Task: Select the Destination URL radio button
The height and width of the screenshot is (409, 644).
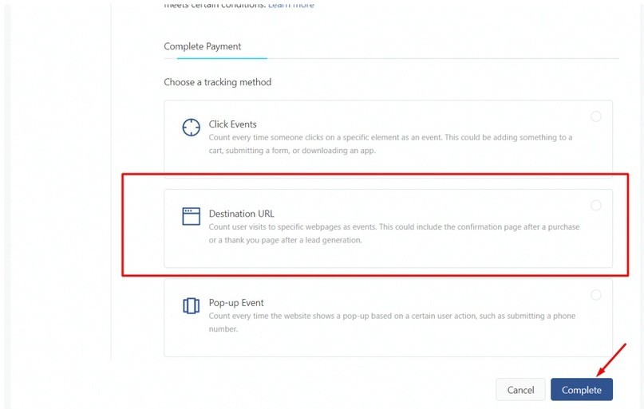Action: click(596, 206)
